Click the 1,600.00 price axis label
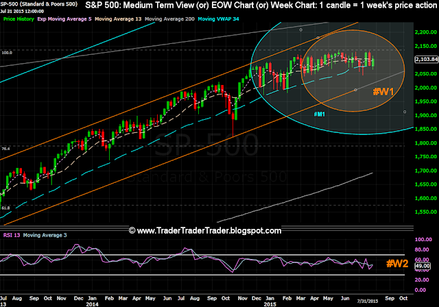Screen dimensions: 439x307 pos(426,199)
